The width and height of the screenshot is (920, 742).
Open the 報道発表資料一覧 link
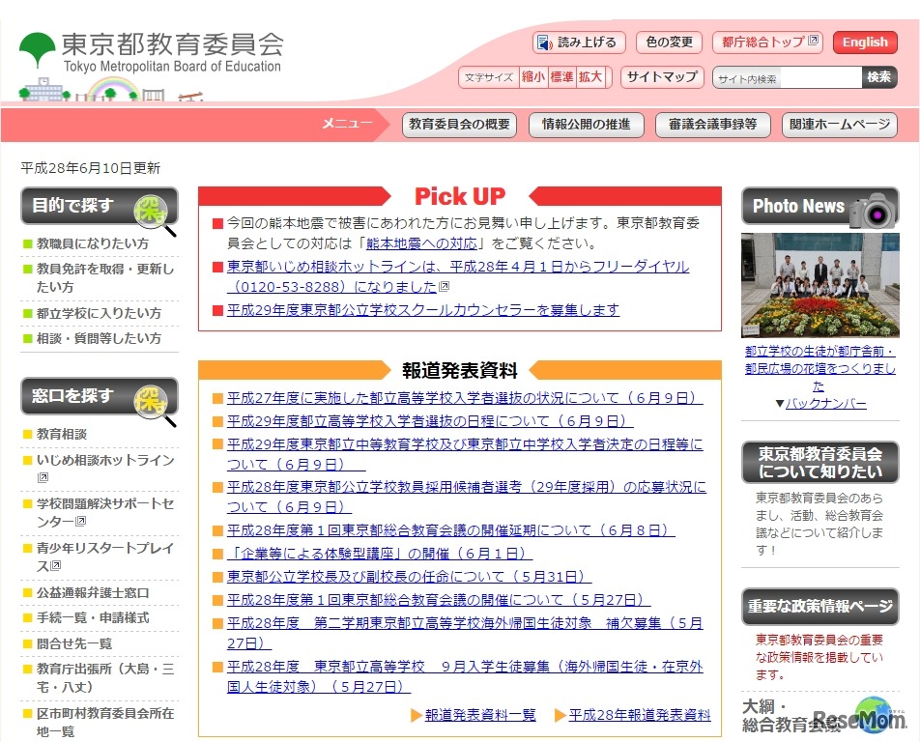click(480, 715)
